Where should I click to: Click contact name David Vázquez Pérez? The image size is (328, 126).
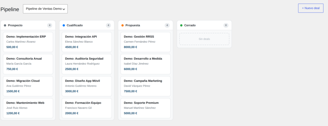click(137, 86)
